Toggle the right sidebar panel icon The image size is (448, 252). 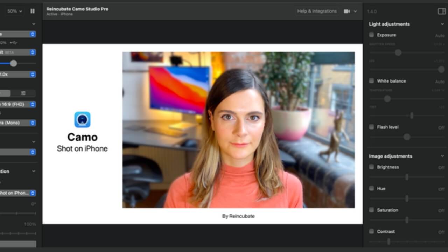[x=442, y=12]
